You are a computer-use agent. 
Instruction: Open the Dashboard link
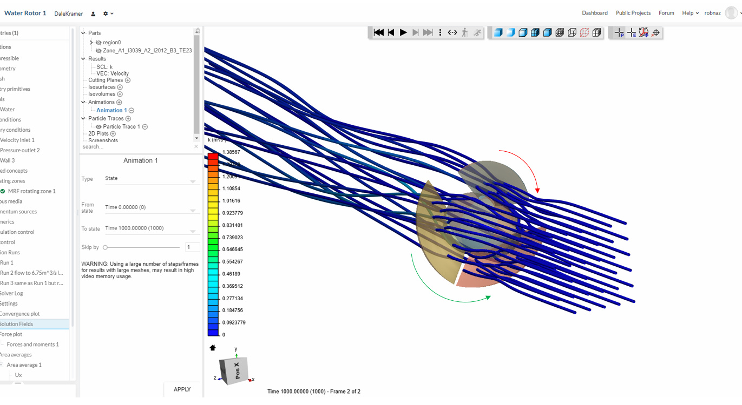[x=594, y=13]
